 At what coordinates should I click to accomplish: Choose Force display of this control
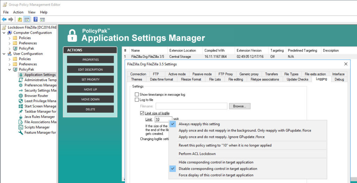248,175
